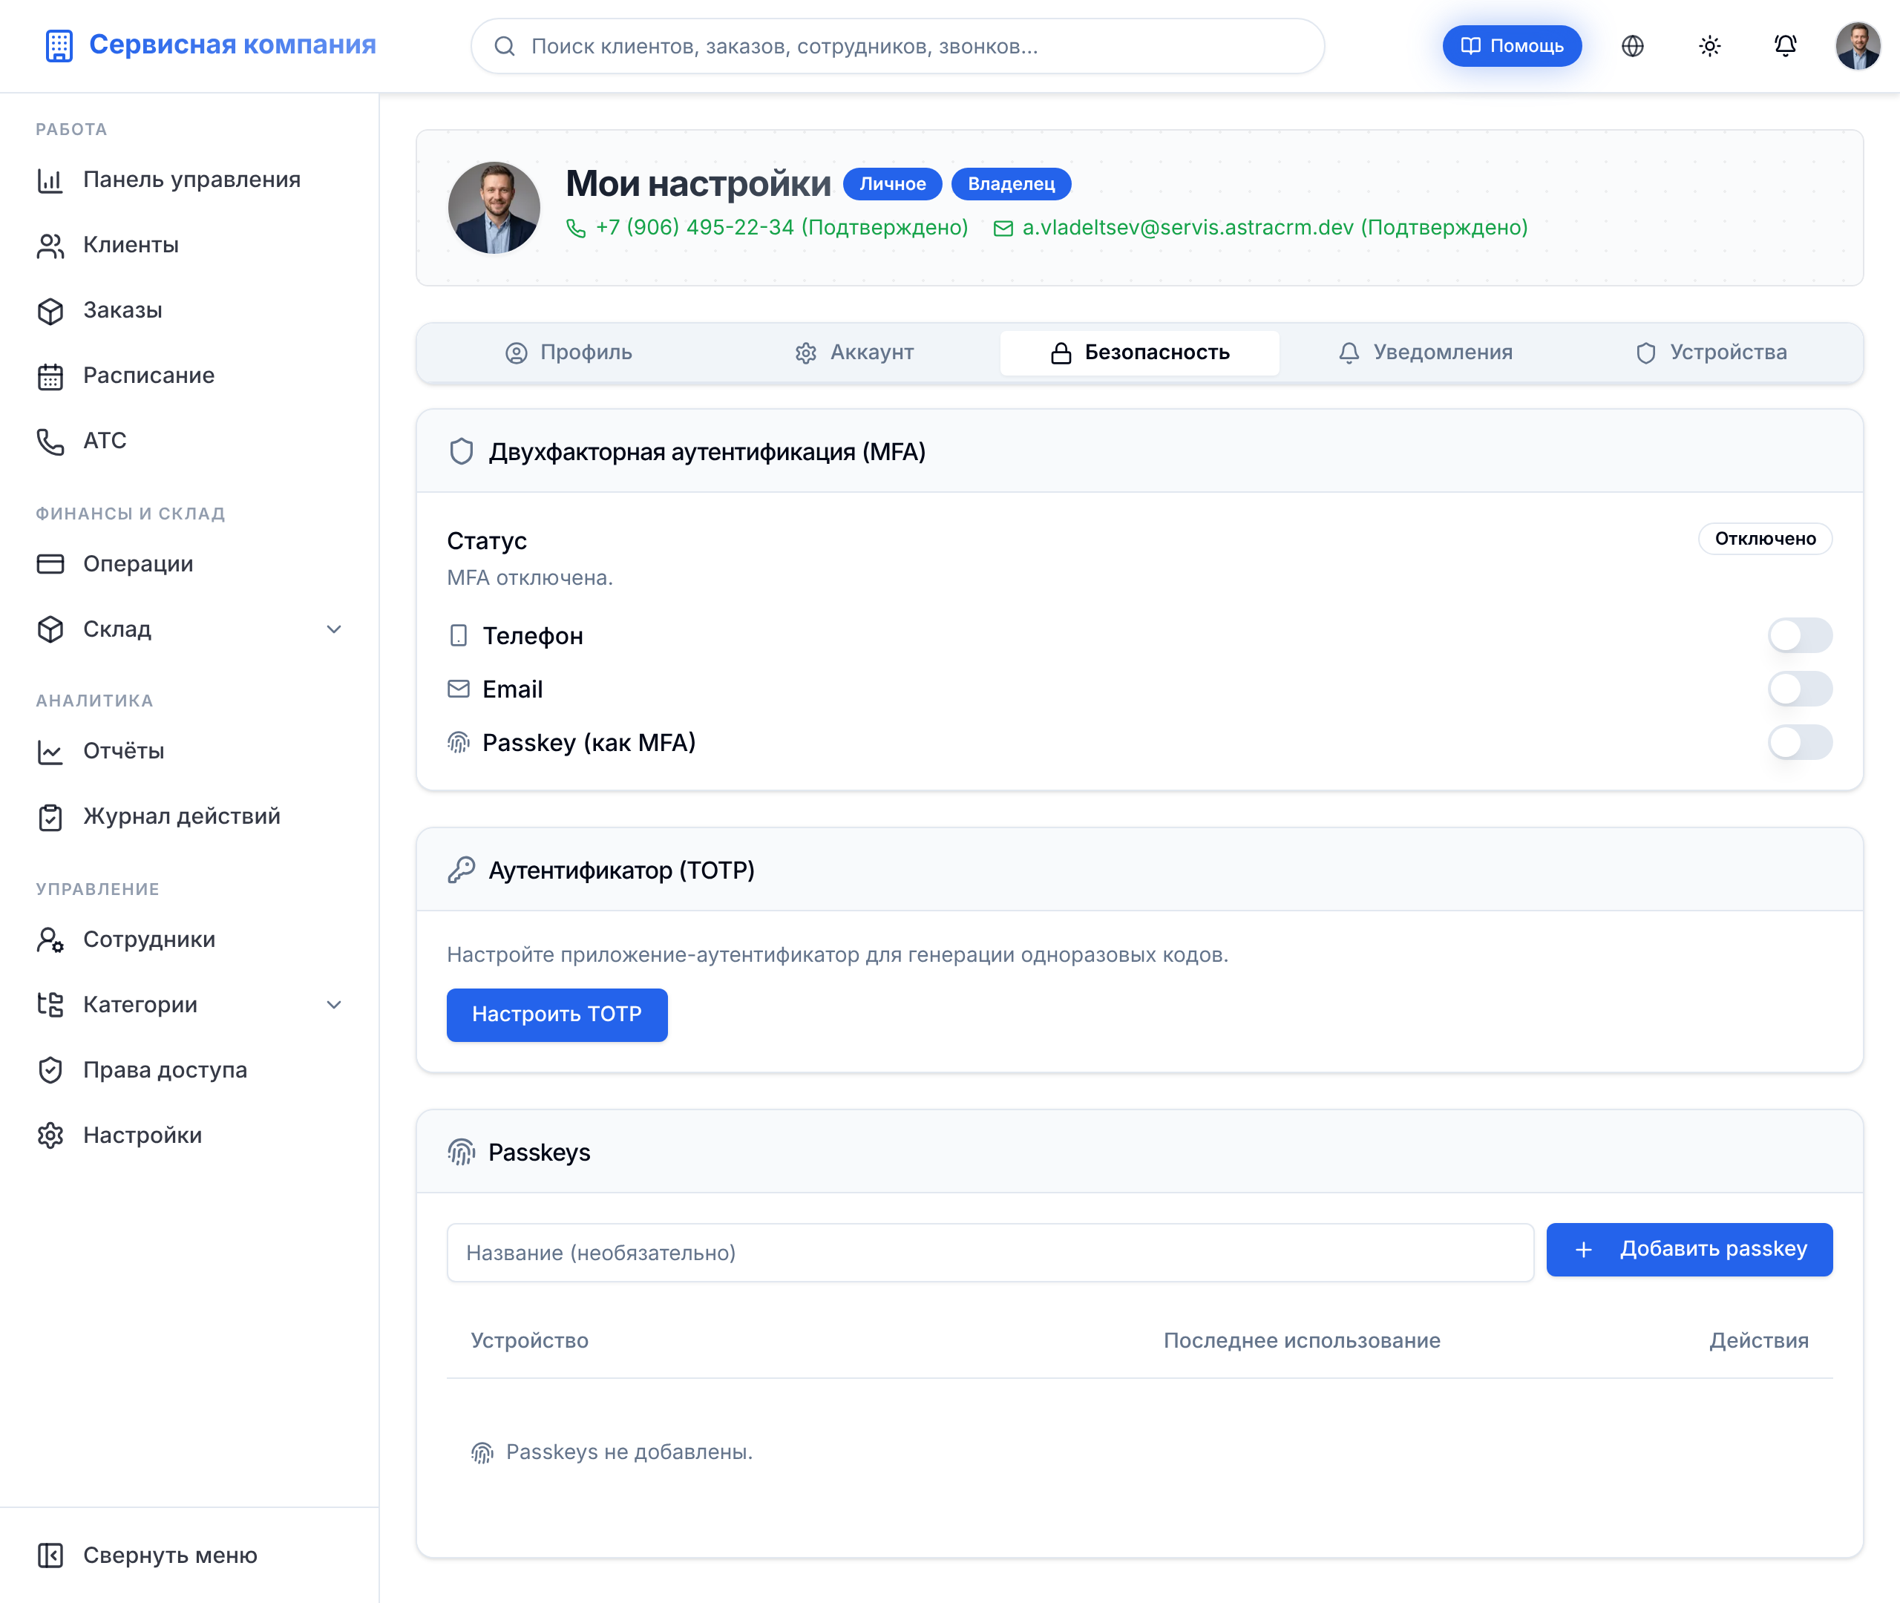Toggle the light theme sun icon
1900x1603 pixels.
1709,46
